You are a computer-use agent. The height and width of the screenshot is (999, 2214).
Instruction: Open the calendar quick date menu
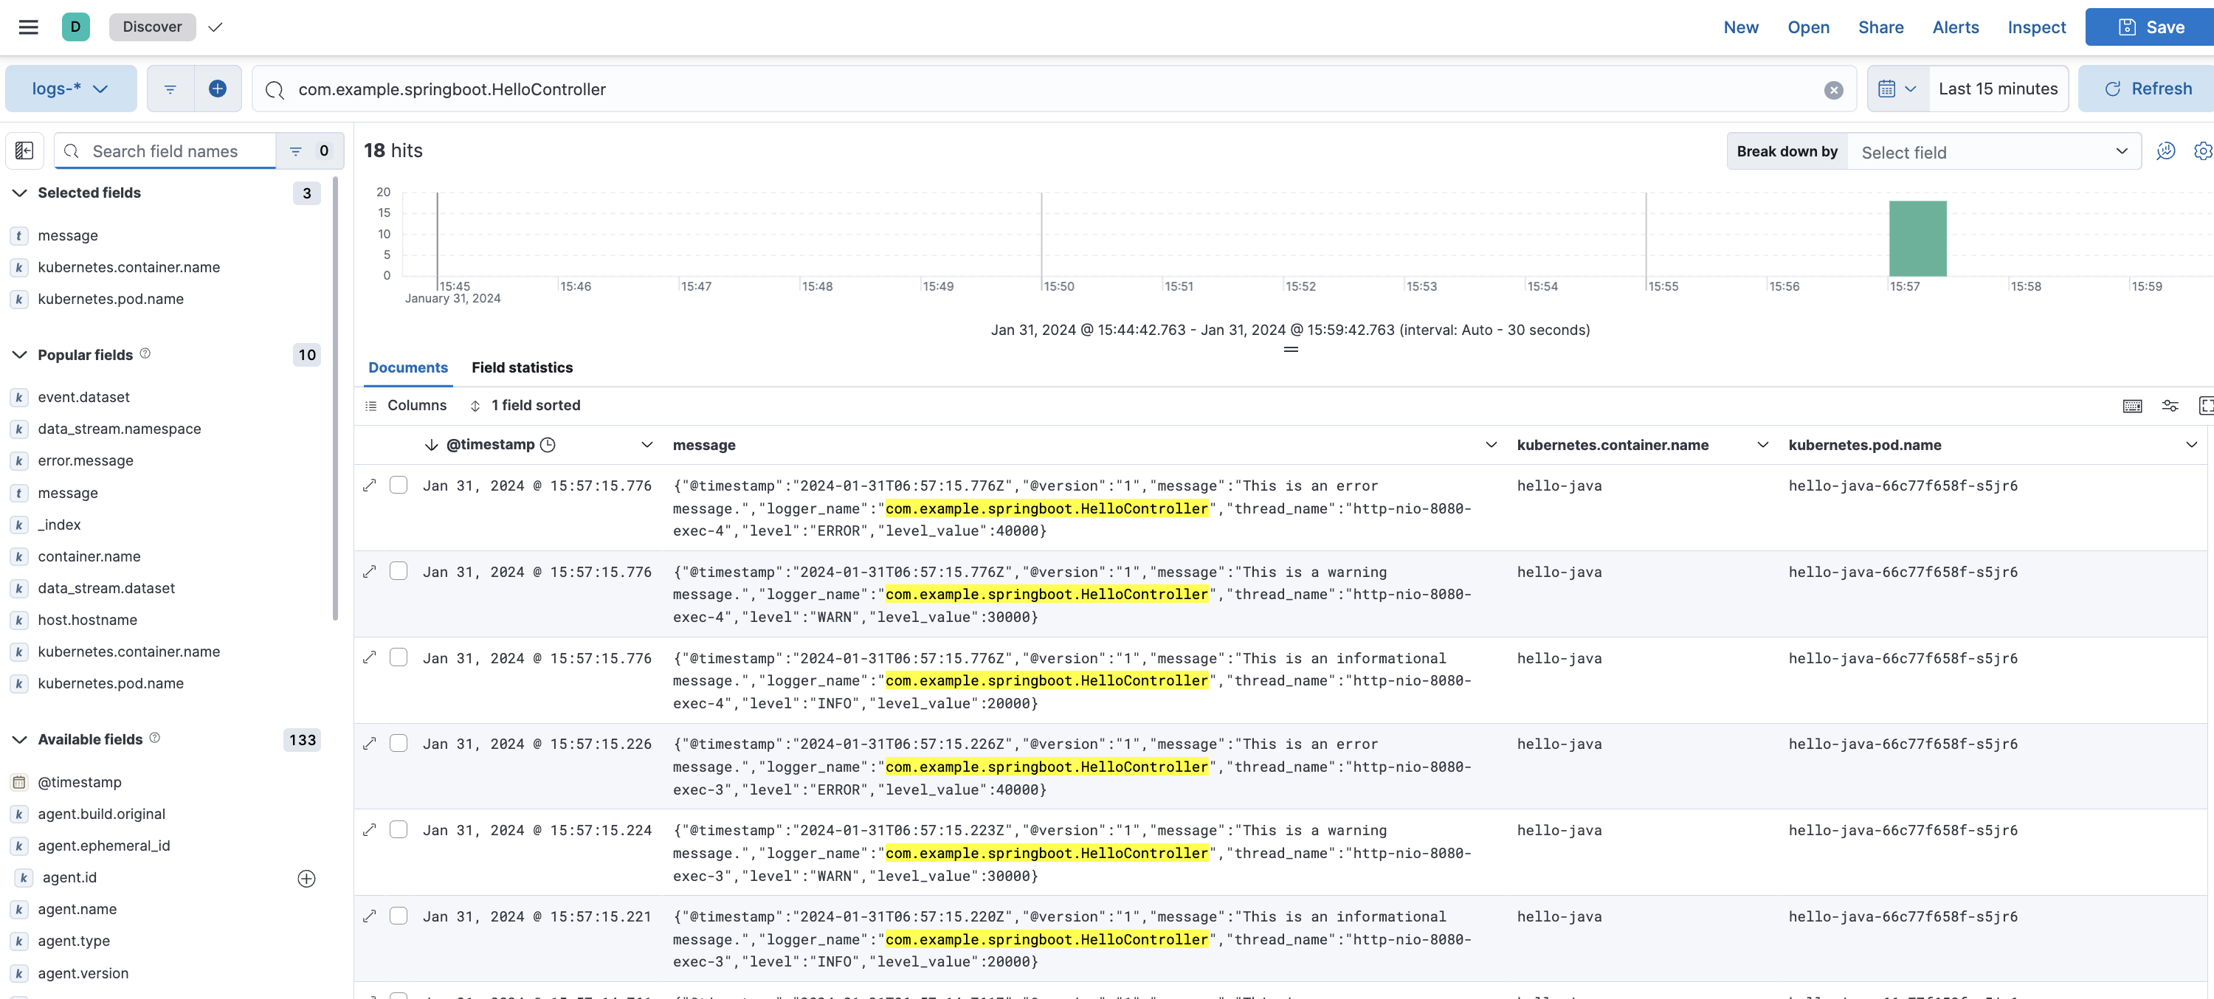coord(1897,89)
